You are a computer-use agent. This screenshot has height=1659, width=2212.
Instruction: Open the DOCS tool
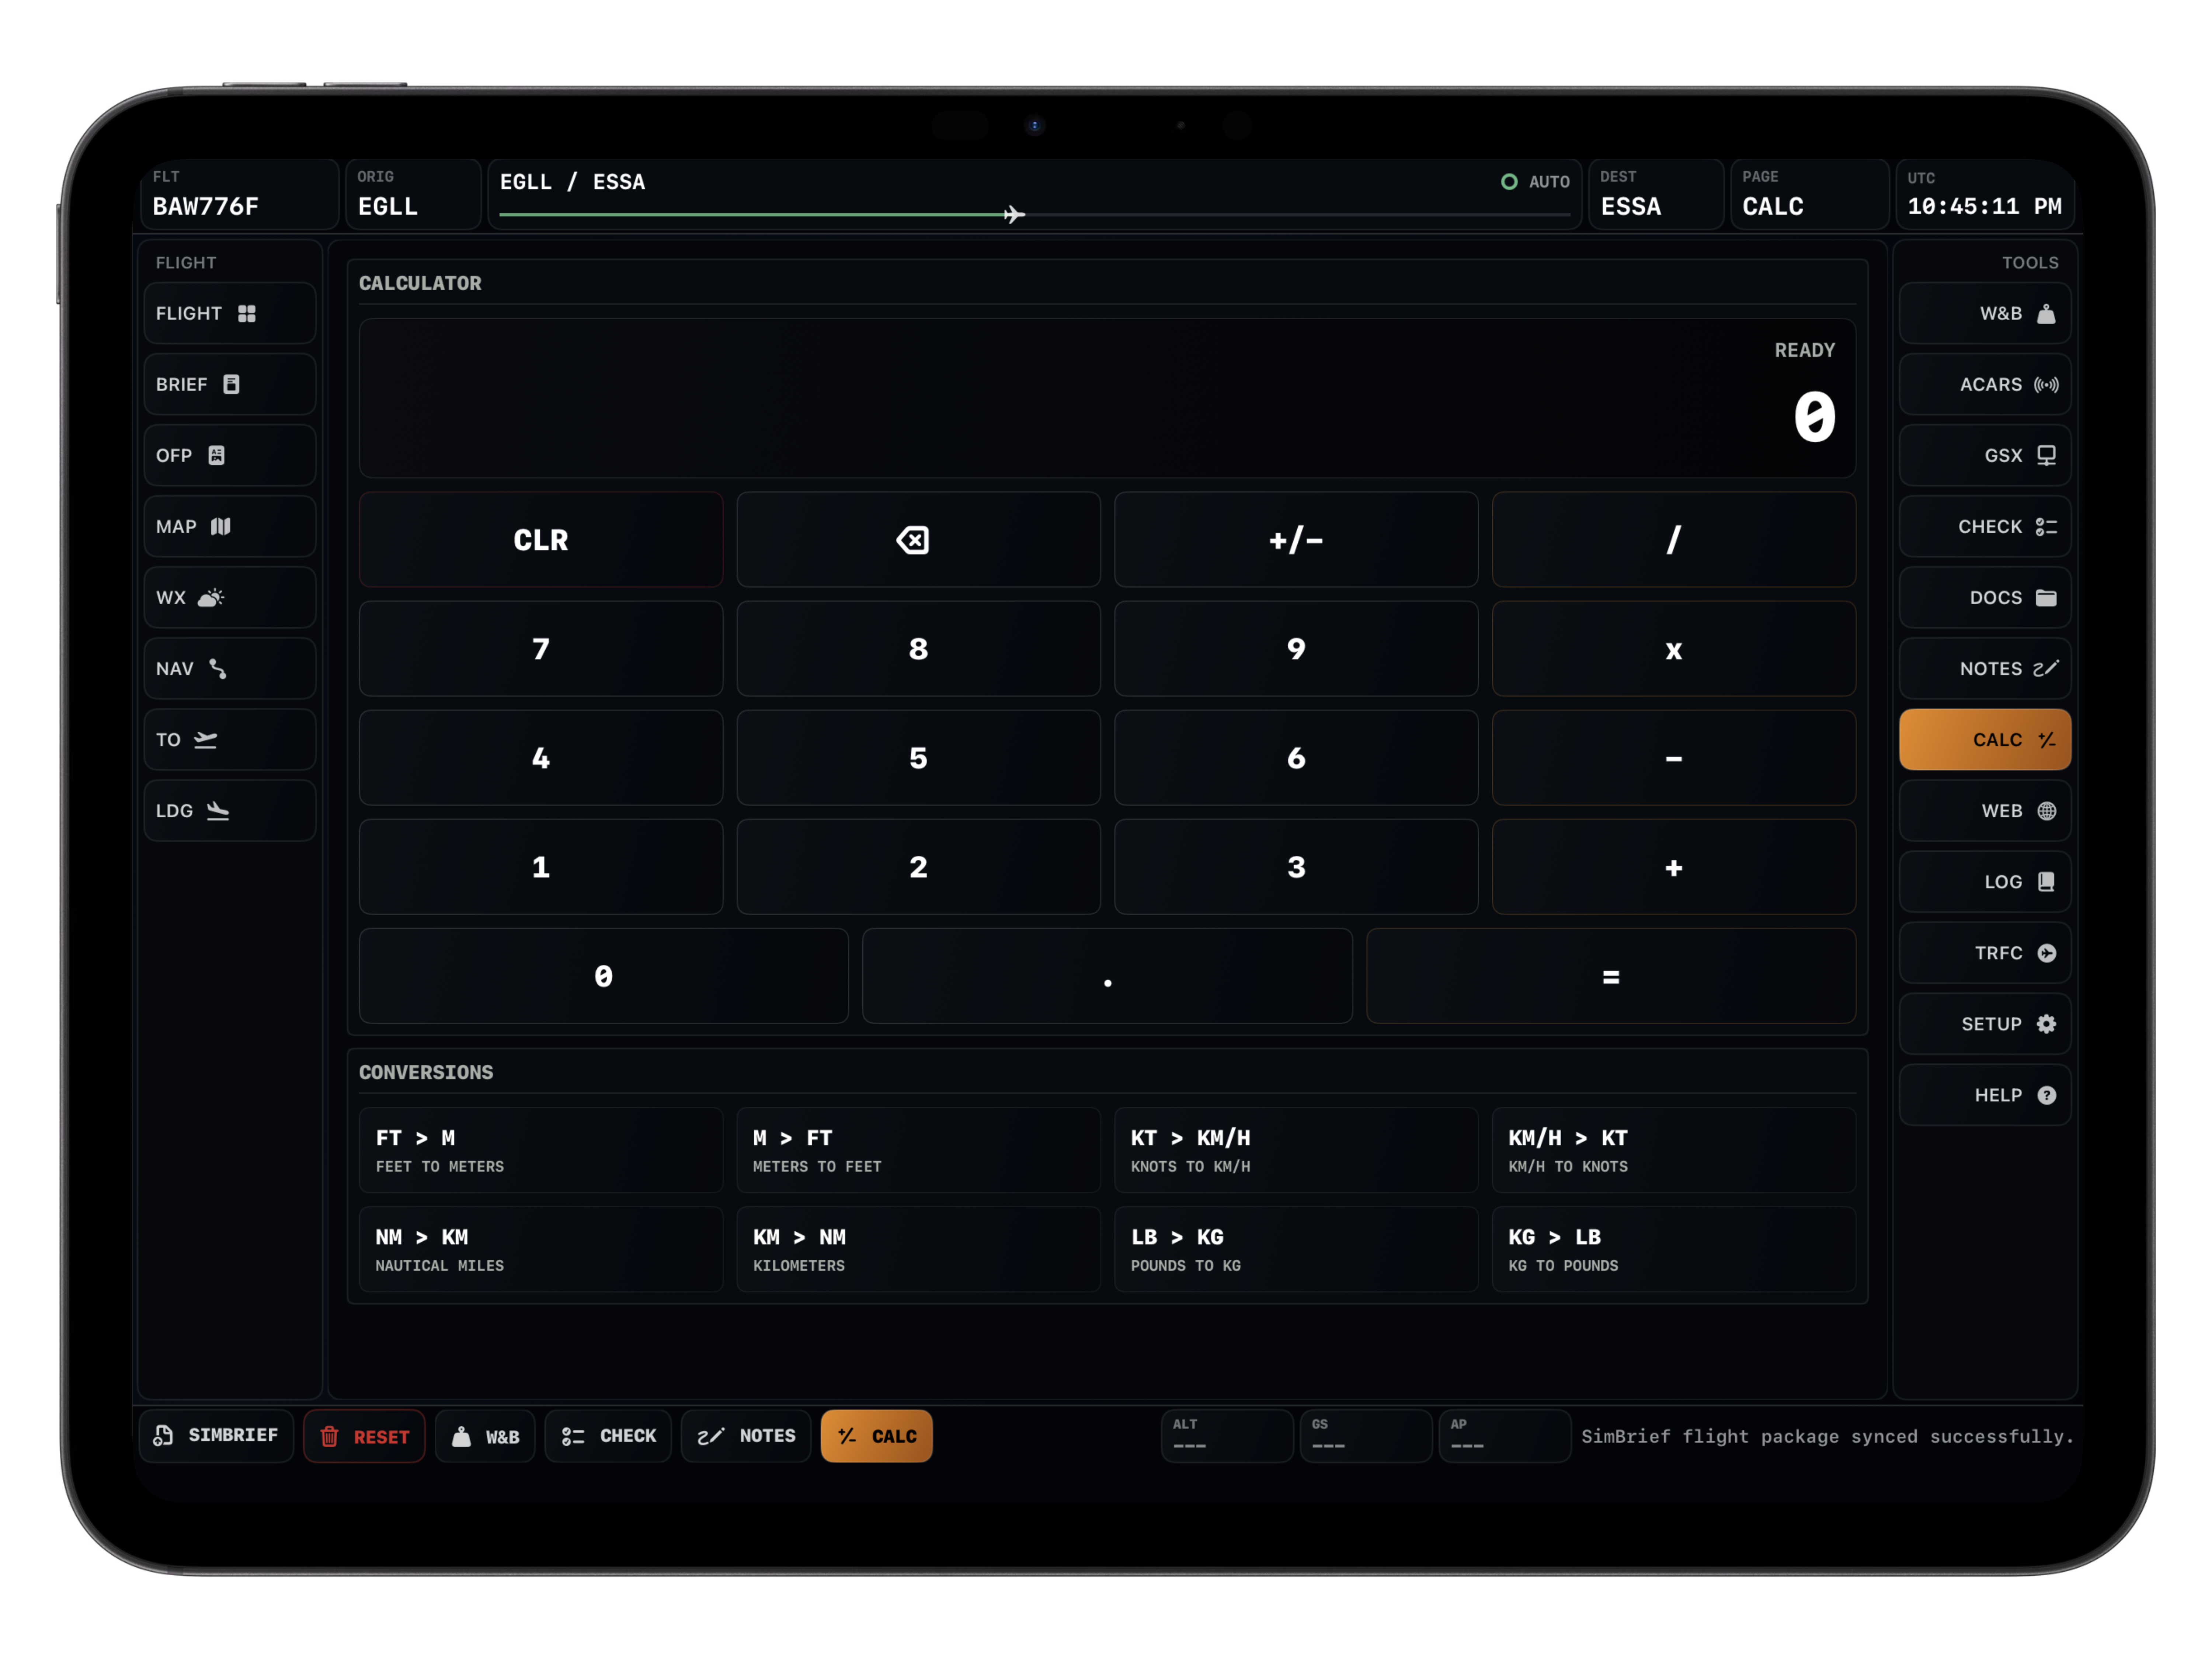(x=1985, y=597)
